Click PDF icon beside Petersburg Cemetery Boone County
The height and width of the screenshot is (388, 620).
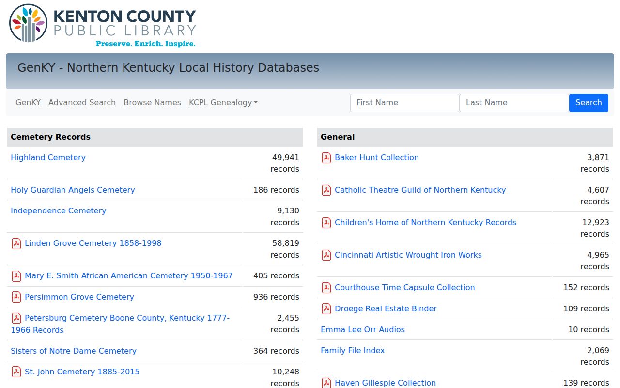coord(16,318)
